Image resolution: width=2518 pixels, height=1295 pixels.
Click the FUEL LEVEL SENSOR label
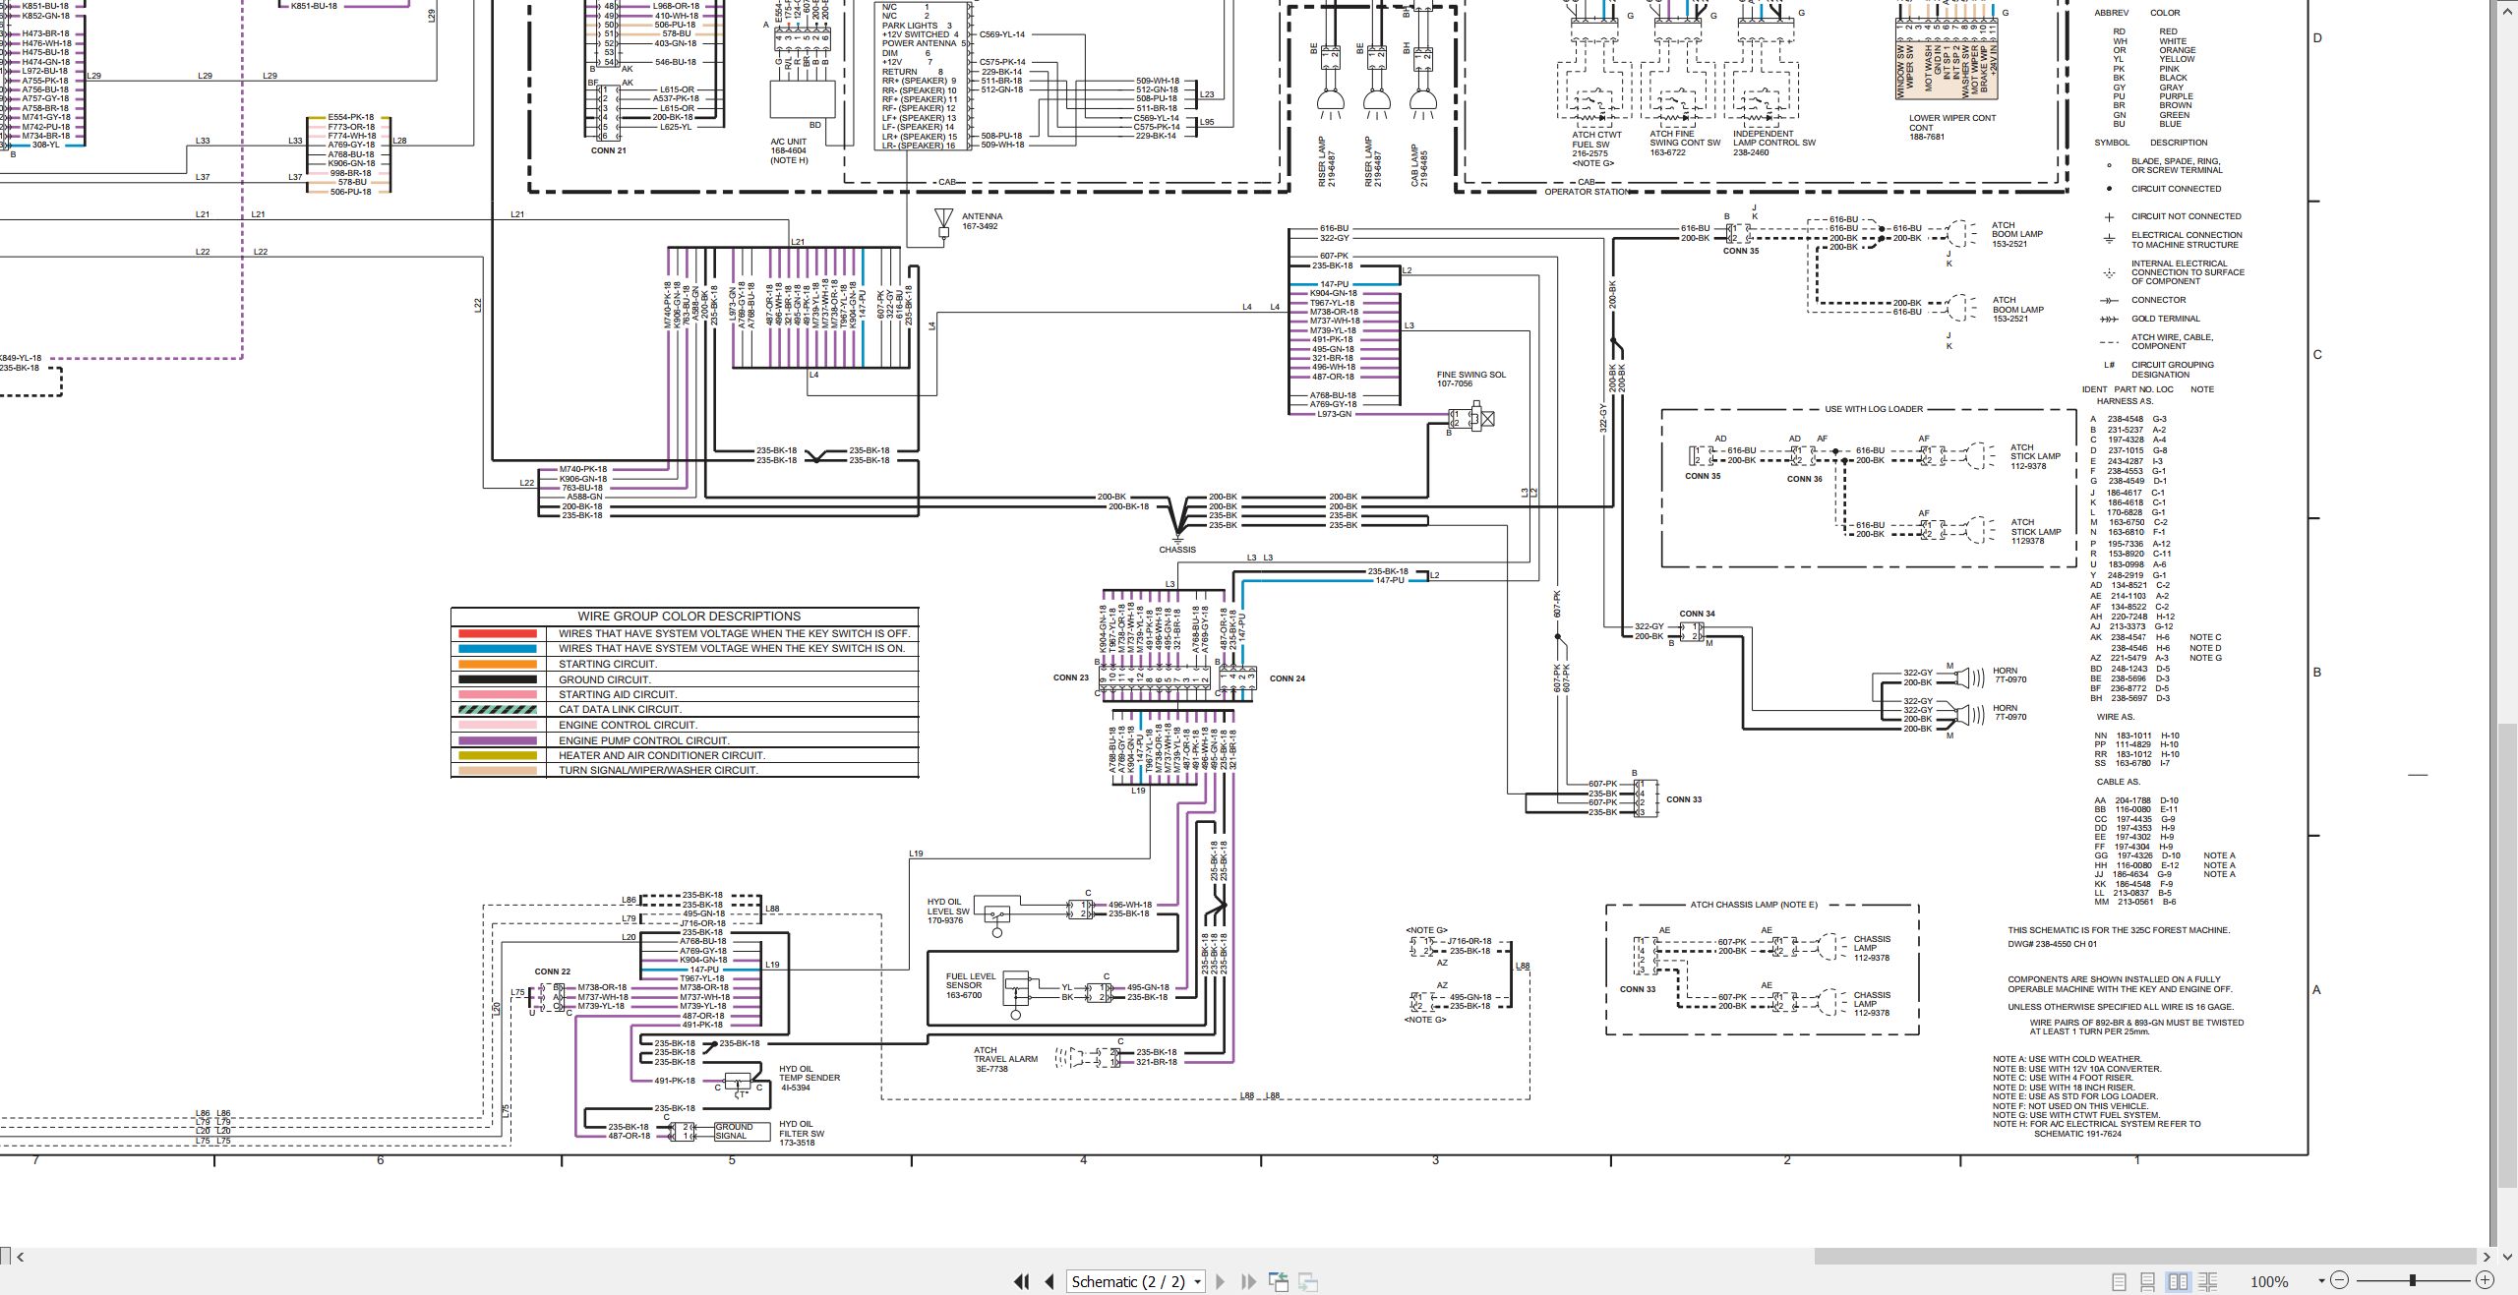point(970,985)
